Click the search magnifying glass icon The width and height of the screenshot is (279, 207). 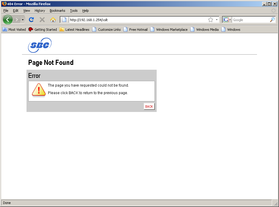pos(272,20)
